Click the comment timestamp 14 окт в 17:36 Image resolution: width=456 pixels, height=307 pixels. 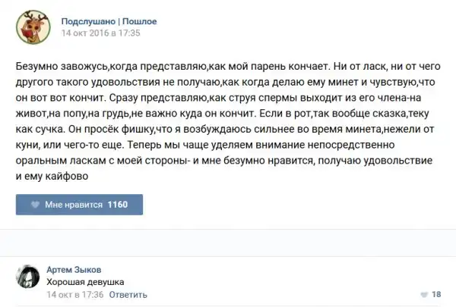coord(74,294)
